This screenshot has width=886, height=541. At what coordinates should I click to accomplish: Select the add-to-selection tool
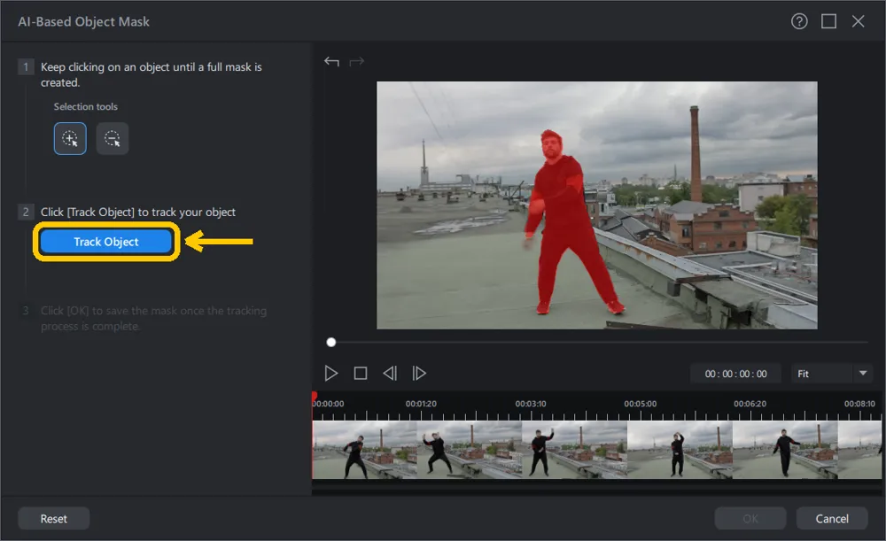point(70,138)
